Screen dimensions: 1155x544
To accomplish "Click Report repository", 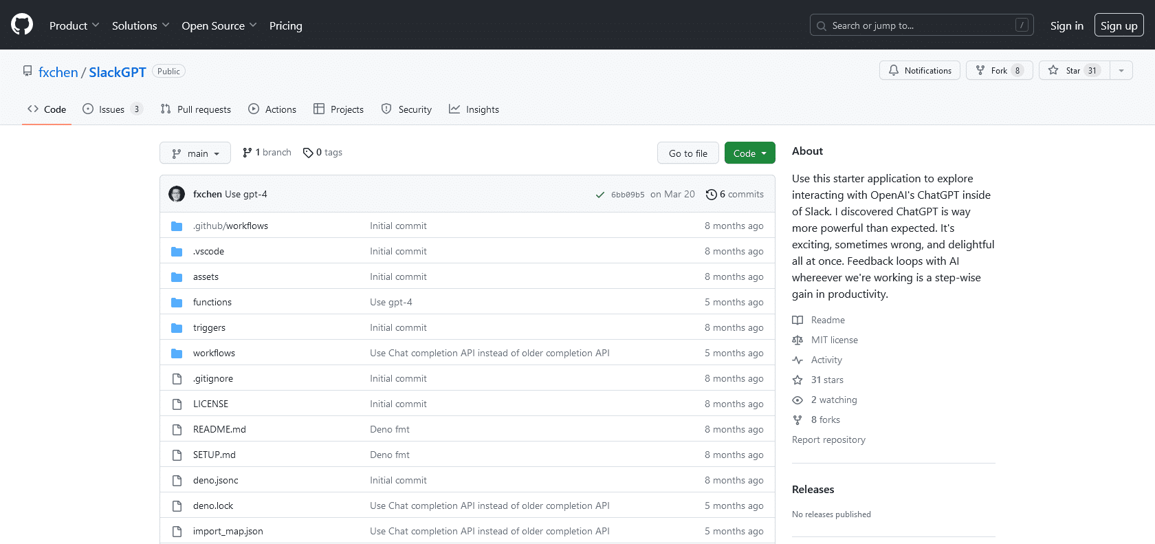I will point(828,439).
